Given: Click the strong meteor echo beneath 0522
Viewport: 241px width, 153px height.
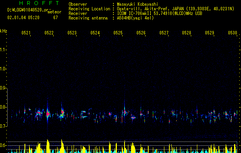Looking at the screenshot, I should point(48,114).
